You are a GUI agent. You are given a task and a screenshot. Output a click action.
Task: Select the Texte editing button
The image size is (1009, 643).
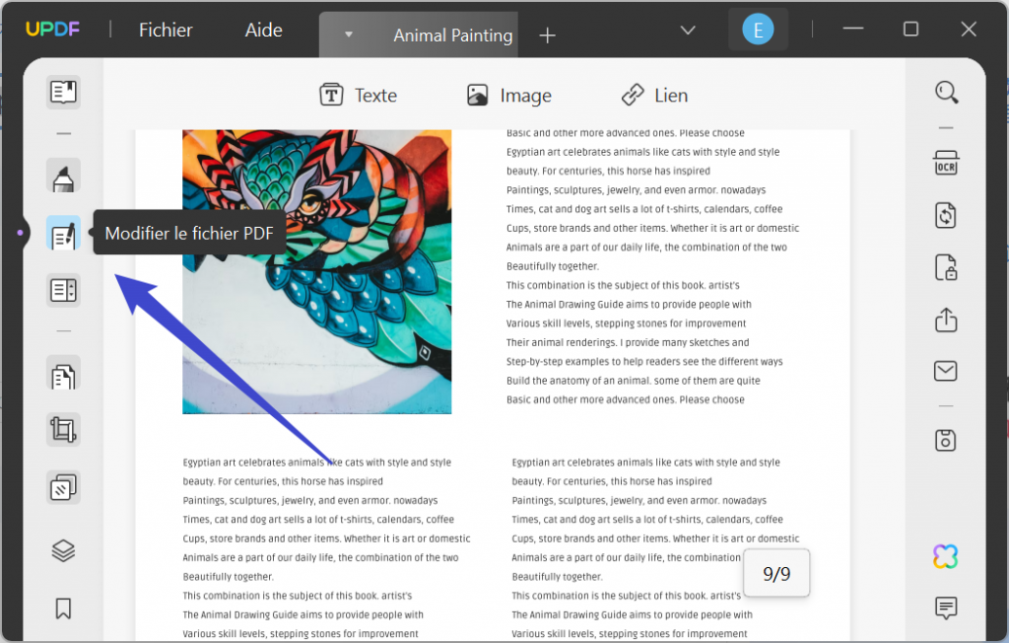[x=358, y=96]
